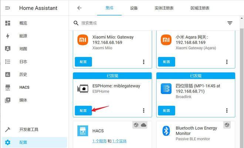
Task: Click the Broadlink subtitle text
Action: [x=183, y=97]
